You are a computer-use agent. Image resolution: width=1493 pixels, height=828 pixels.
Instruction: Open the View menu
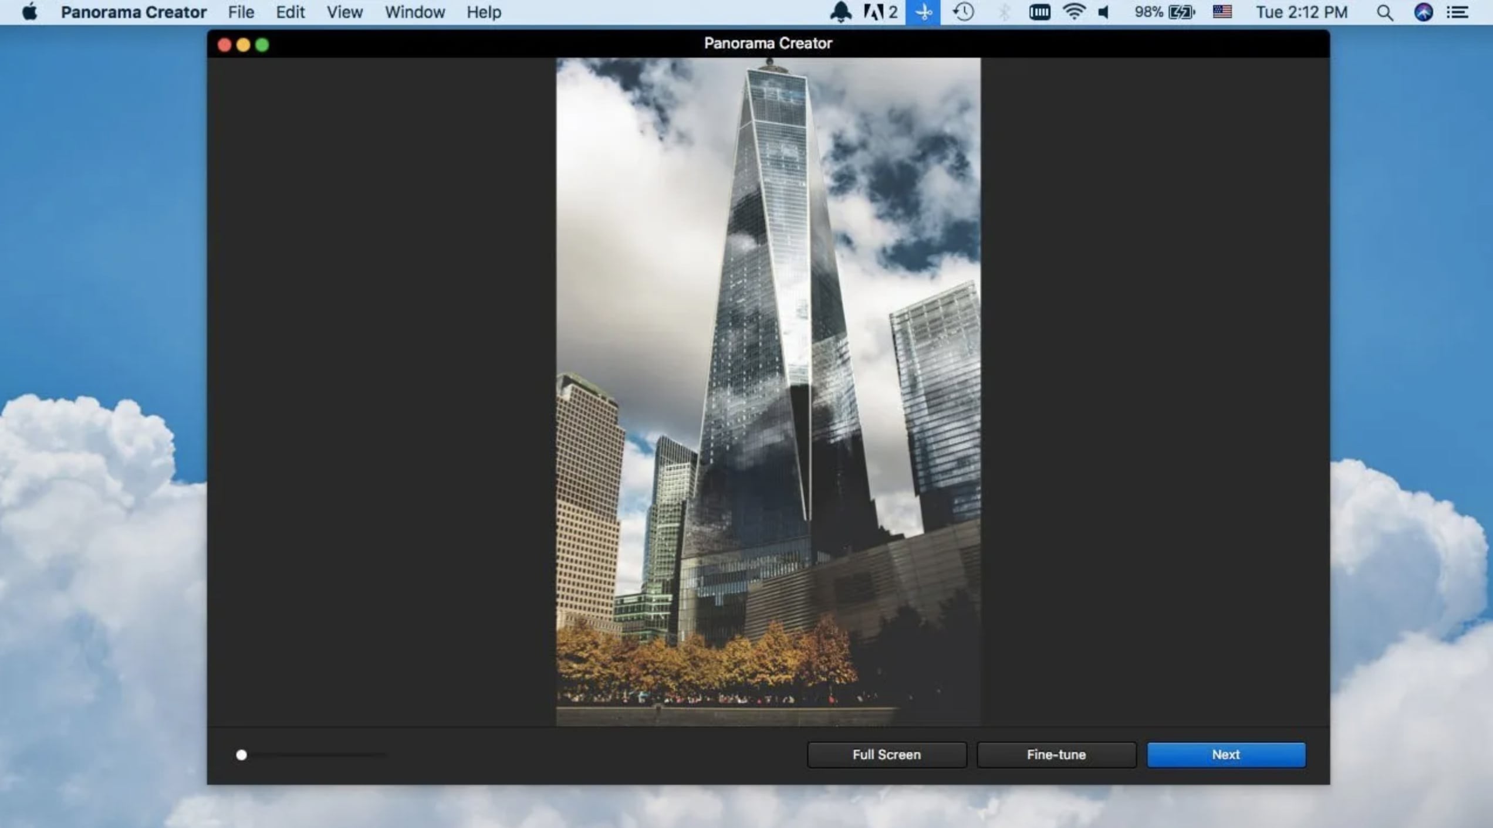click(344, 12)
